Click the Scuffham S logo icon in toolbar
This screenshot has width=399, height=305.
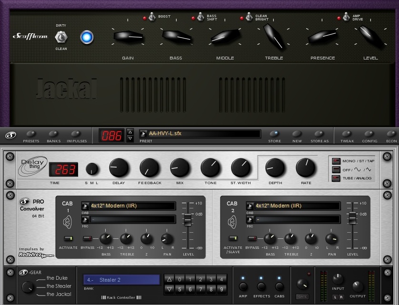pyautogui.click(x=10, y=135)
